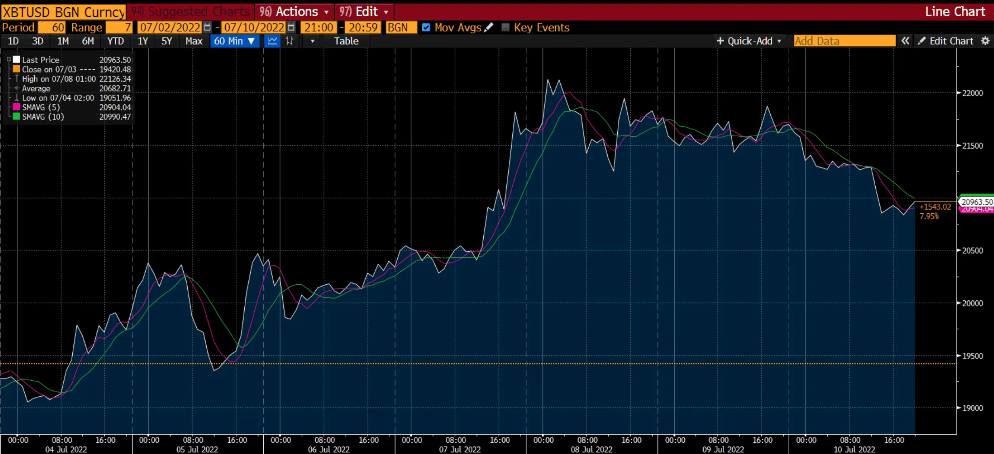This screenshot has width=994, height=454.
Task: Click the Edit Chart pencil icon
Action: coord(923,41)
